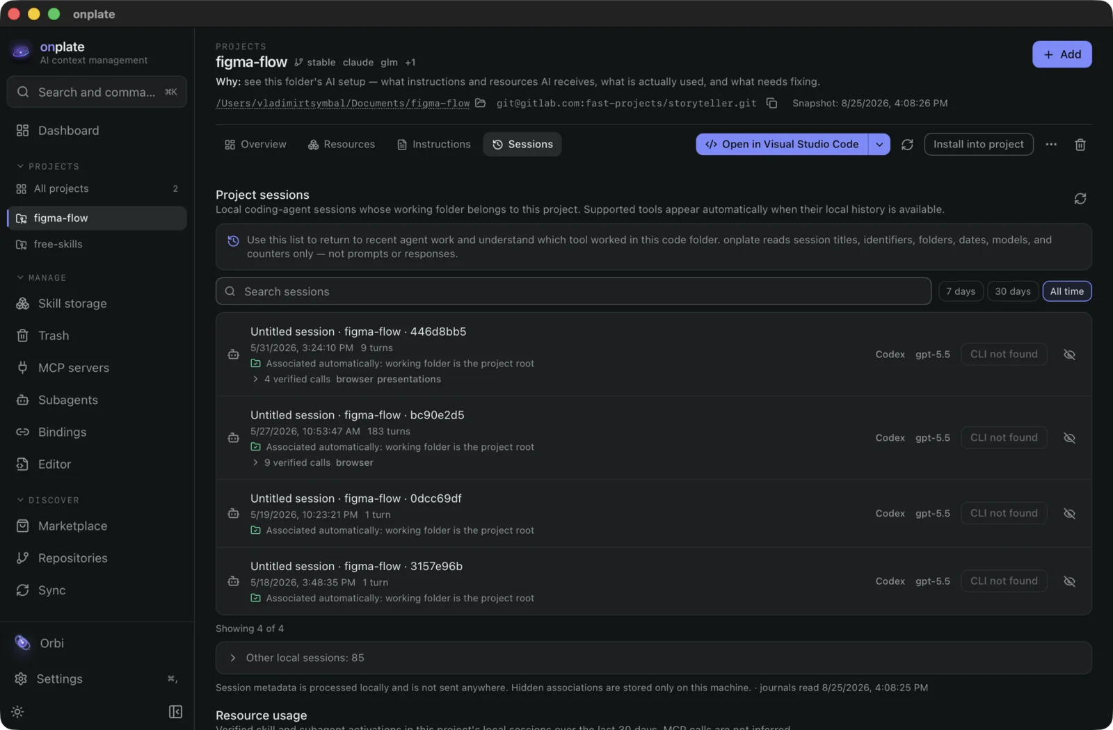This screenshot has height=730, width=1113.
Task: Open the project folder icon next to path
Action: [481, 103]
